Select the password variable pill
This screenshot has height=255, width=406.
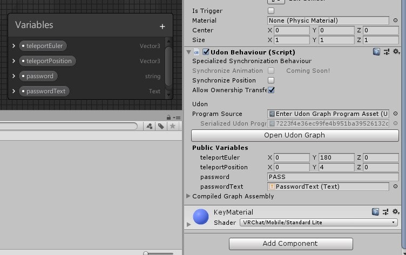38,76
